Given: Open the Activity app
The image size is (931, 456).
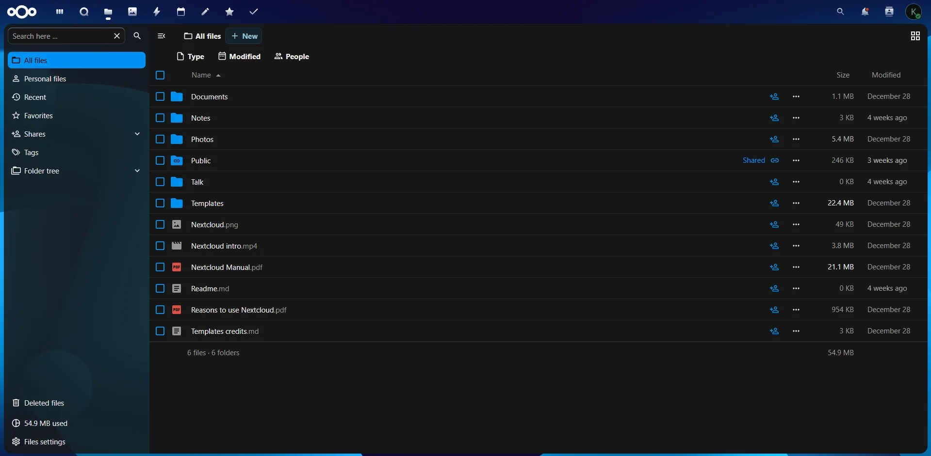Looking at the screenshot, I should coord(156,12).
